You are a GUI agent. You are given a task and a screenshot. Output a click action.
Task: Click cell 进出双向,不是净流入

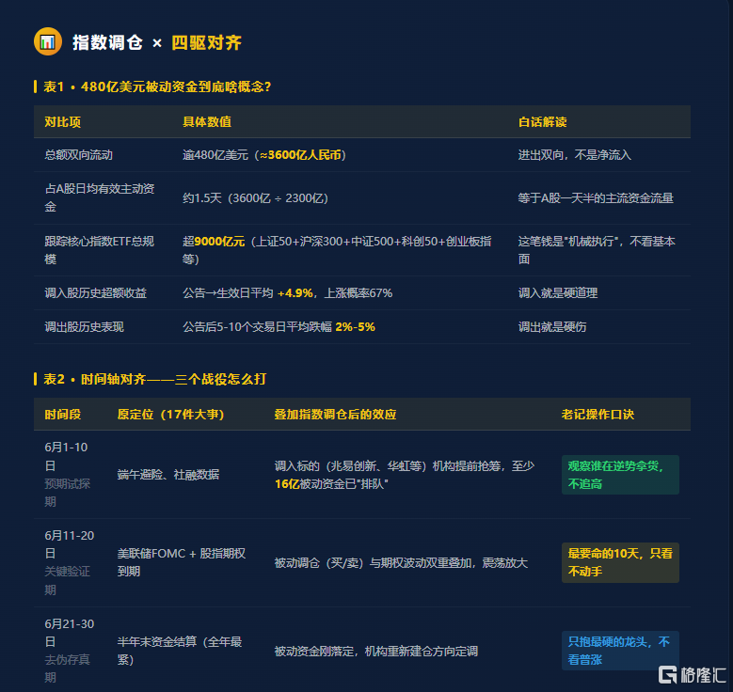pos(575,155)
